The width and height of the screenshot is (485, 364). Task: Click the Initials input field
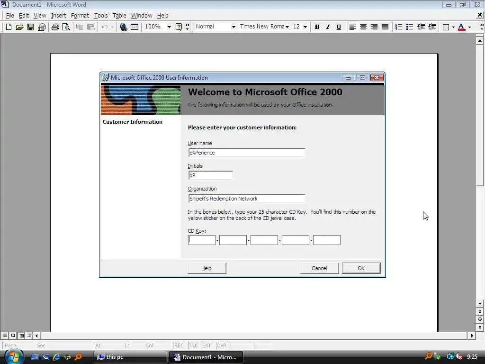[x=210, y=175]
